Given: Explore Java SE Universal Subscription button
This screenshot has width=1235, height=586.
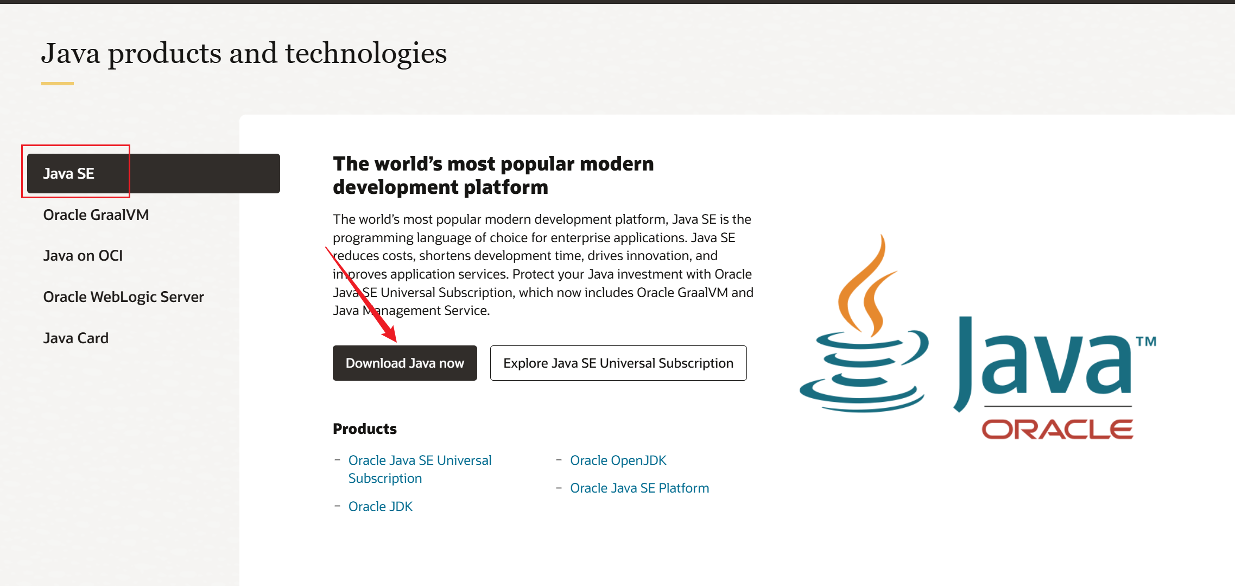Looking at the screenshot, I should pos(618,363).
